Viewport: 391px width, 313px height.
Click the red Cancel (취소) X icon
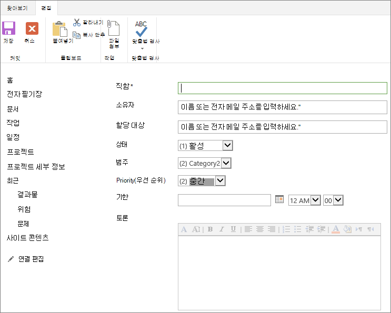pos(32,28)
